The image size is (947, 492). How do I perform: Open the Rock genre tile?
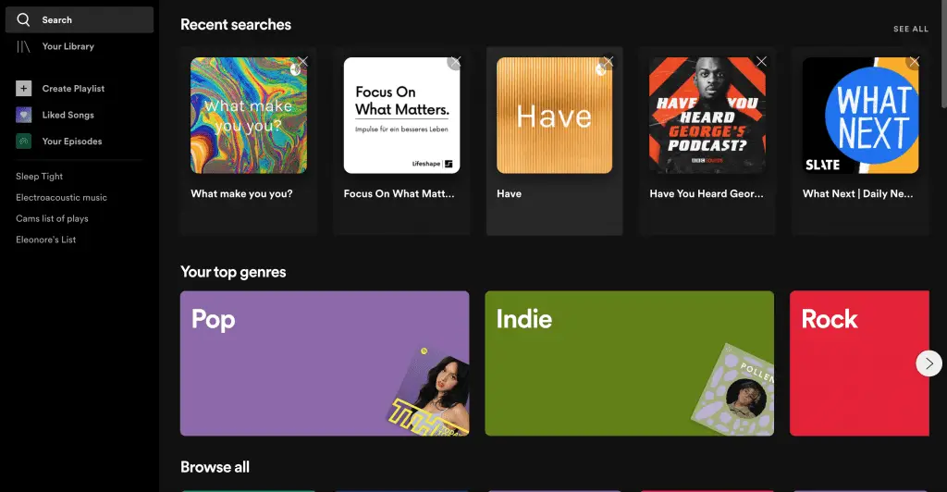859,363
